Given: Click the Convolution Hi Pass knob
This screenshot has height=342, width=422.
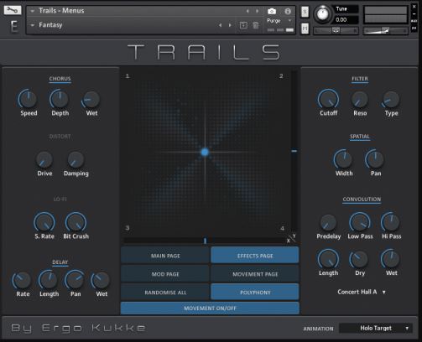Looking at the screenshot, I should click(x=391, y=222).
